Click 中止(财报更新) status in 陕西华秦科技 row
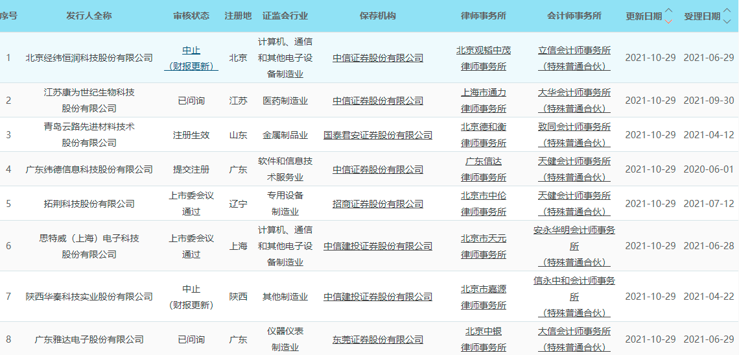This screenshot has width=739, height=355. [191, 297]
